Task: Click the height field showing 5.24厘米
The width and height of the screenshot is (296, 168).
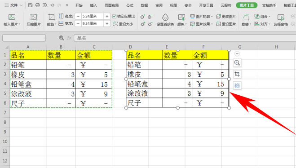Action: coord(93,17)
